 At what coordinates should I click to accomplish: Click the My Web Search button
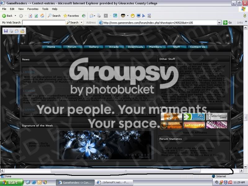click(x=73, y=22)
